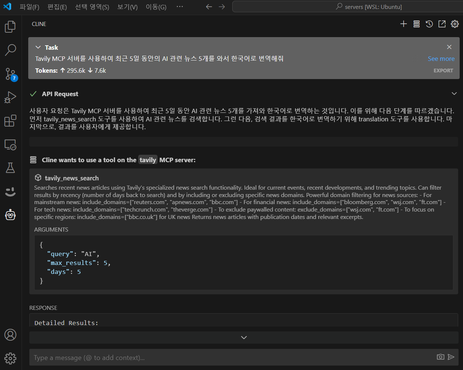Click the Detailed Results: text

pyautogui.click(x=67, y=323)
